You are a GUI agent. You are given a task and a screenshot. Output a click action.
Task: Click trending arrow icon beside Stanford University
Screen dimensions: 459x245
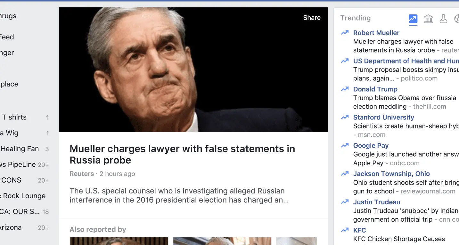[x=345, y=117]
